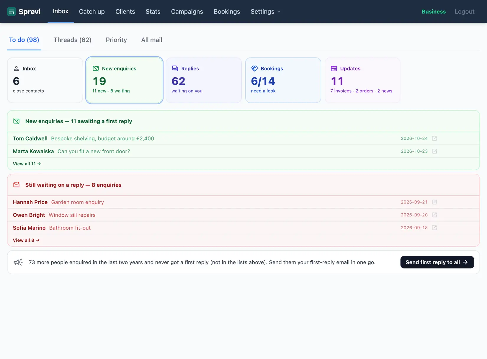487x359 pixels.
Task: Switch to the Priority tab
Action: [x=116, y=40]
